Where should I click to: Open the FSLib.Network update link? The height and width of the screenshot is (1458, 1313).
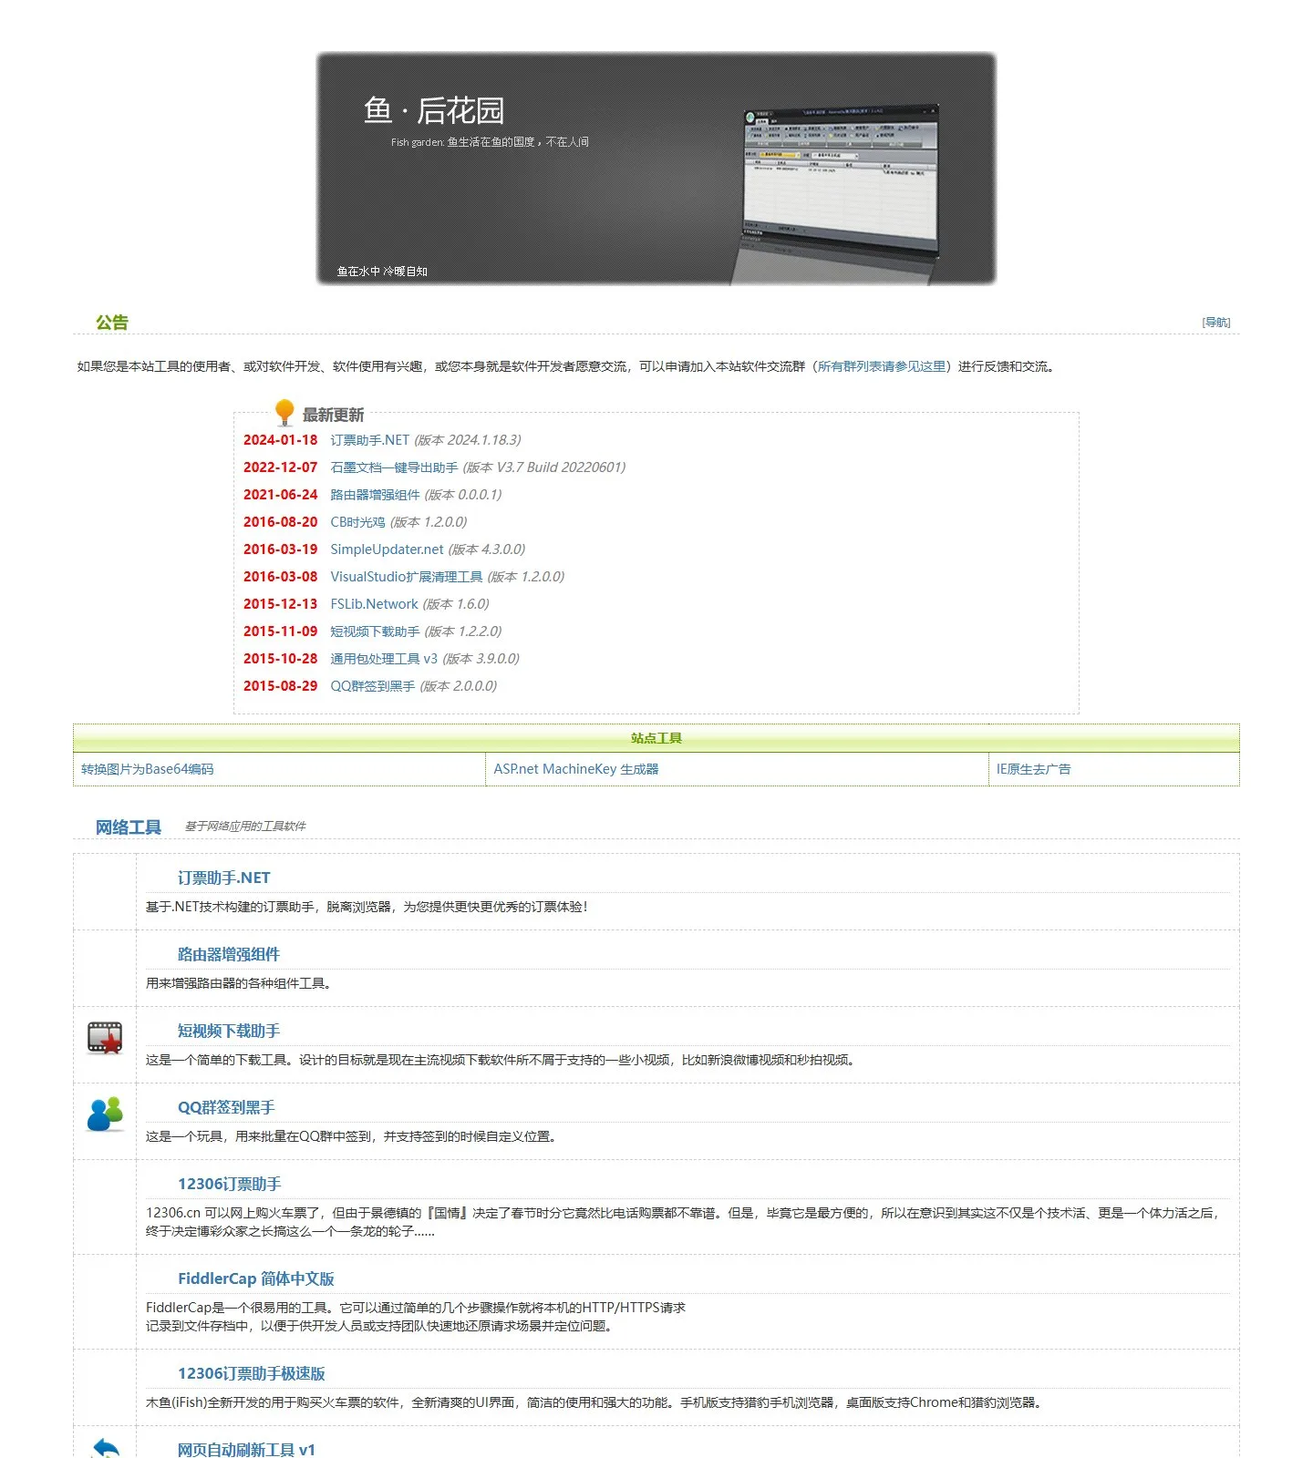point(374,604)
